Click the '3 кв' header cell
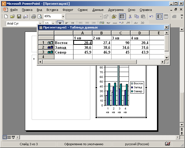 pyautogui.click(x=121, y=38)
